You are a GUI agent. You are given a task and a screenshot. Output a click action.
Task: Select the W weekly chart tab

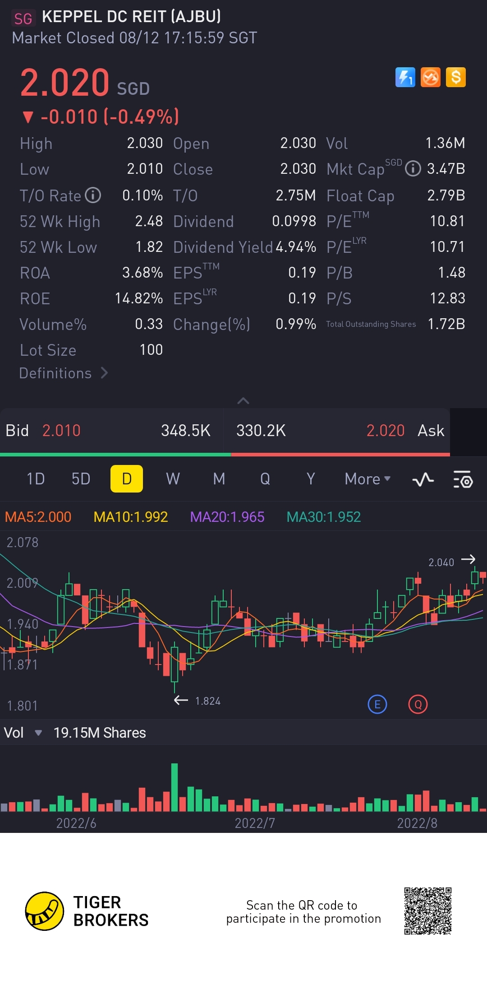173,479
